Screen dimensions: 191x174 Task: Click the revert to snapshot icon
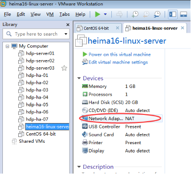tap(146, 14)
